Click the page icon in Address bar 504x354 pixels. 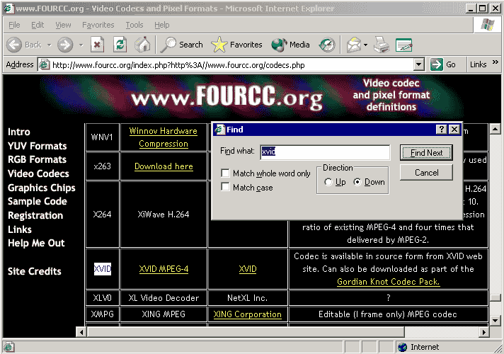[x=44, y=64]
